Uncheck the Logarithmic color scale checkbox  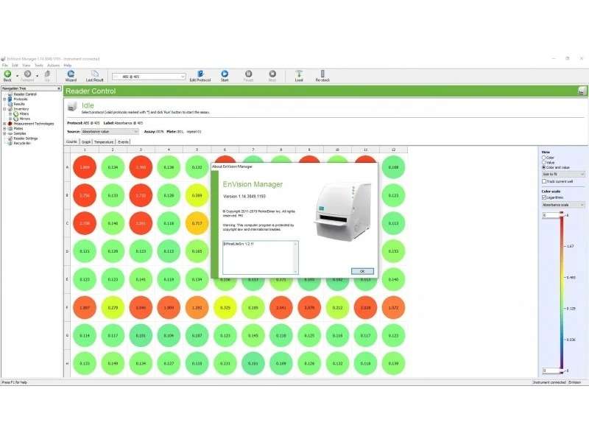coord(543,198)
